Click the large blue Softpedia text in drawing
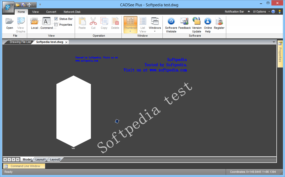 click(155, 65)
